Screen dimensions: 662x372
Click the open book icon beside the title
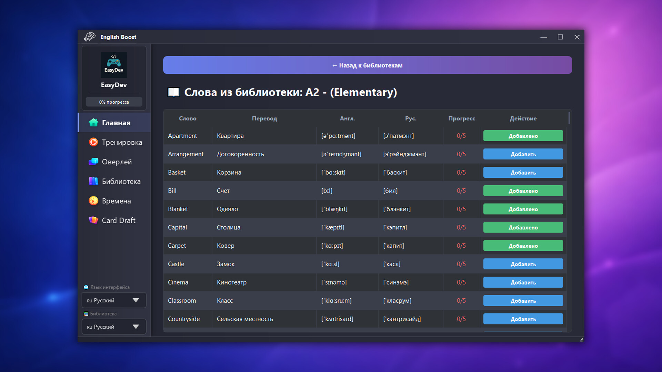click(174, 92)
